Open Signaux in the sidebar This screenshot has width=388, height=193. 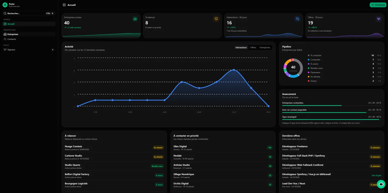pos(29,50)
